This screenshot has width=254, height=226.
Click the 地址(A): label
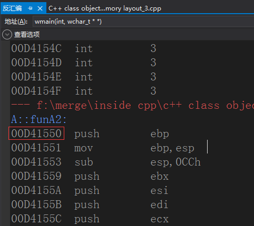point(16,22)
